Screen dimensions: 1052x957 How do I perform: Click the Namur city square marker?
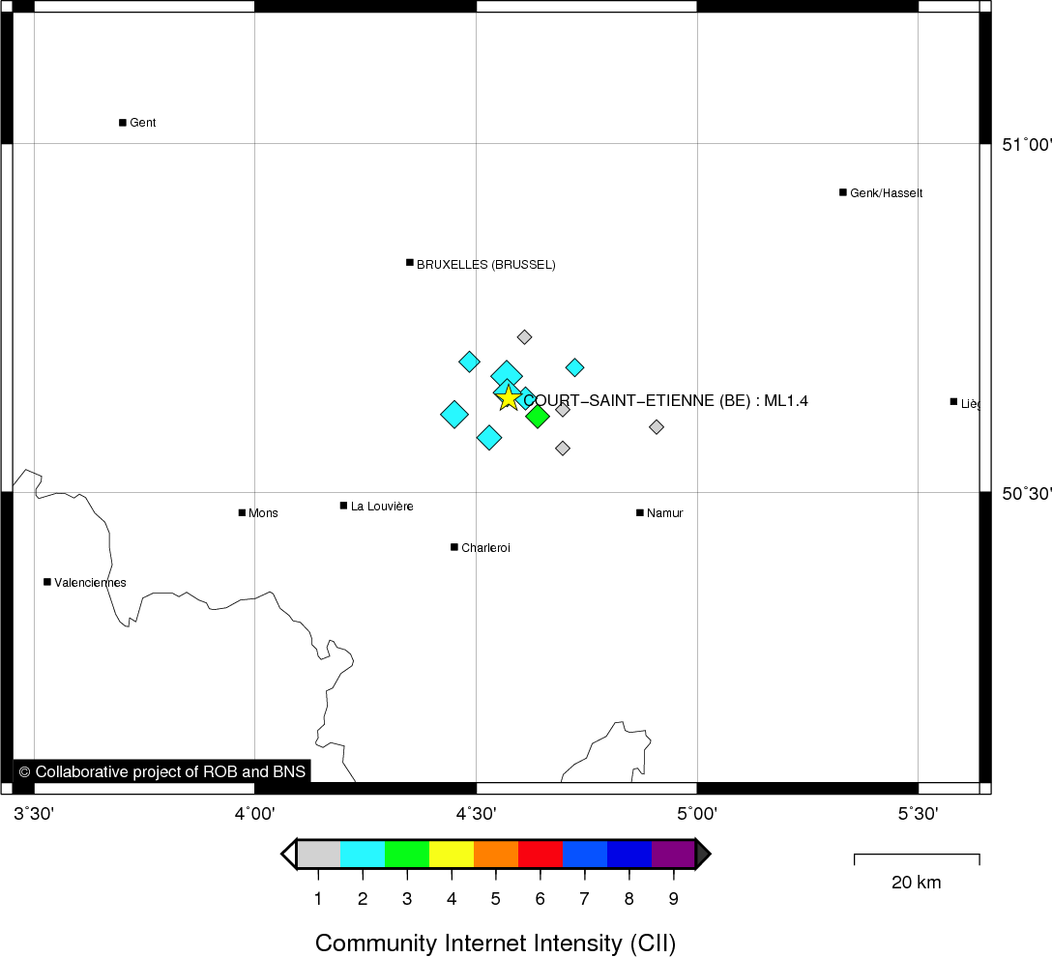[640, 512]
